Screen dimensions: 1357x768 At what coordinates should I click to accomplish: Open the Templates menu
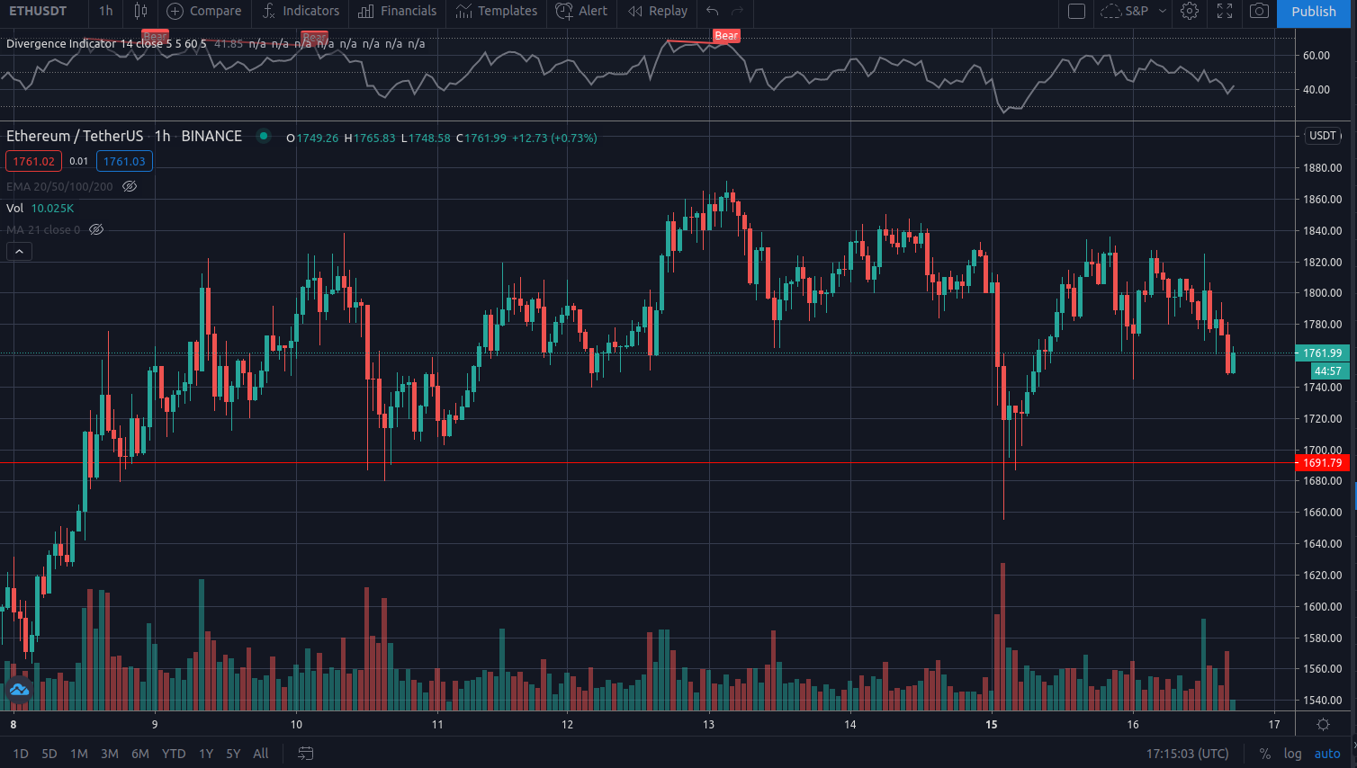(x=496, y=11)
